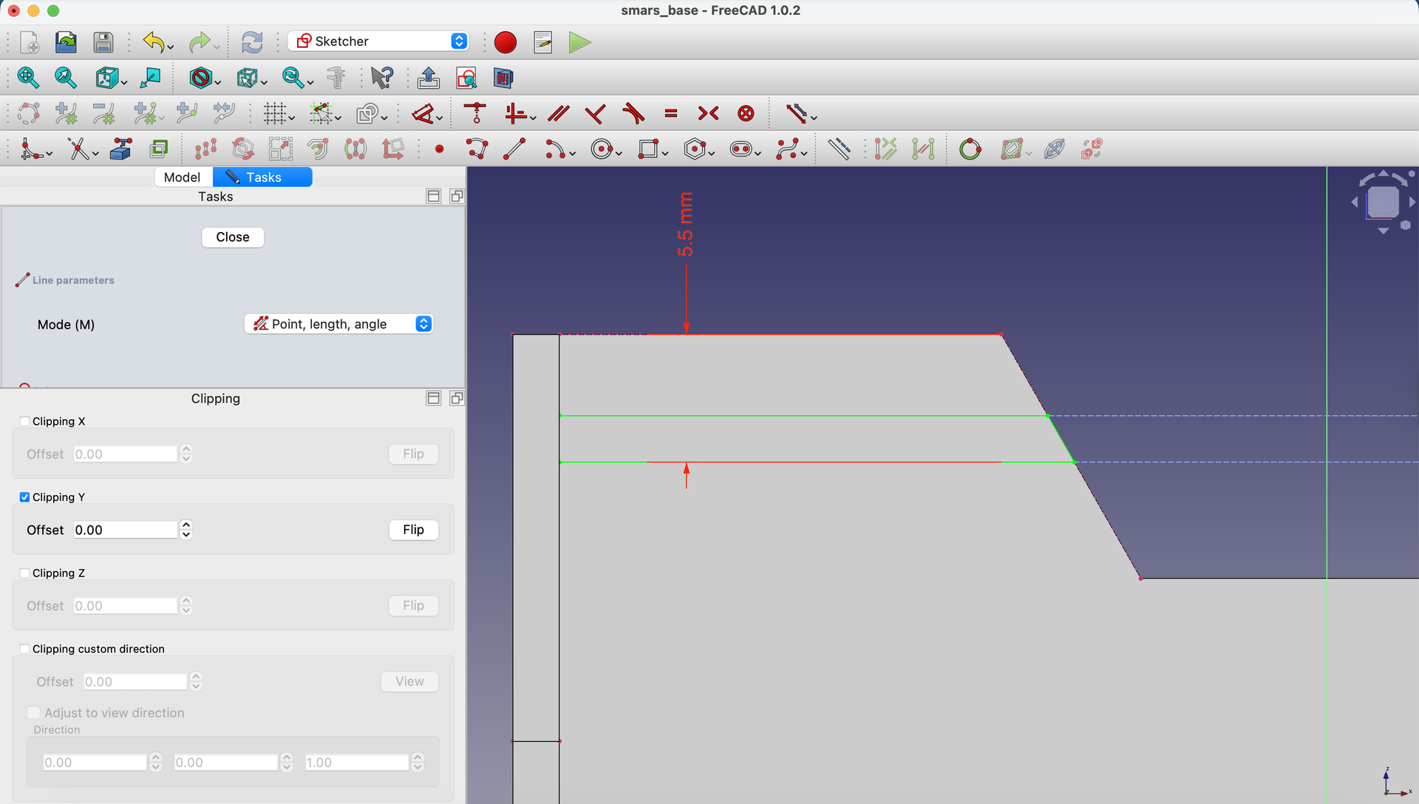Image resolution: width=1419 pixels, height=804 pixels.
Task: Click the Close button in Tasks
Action: [233, 237]
